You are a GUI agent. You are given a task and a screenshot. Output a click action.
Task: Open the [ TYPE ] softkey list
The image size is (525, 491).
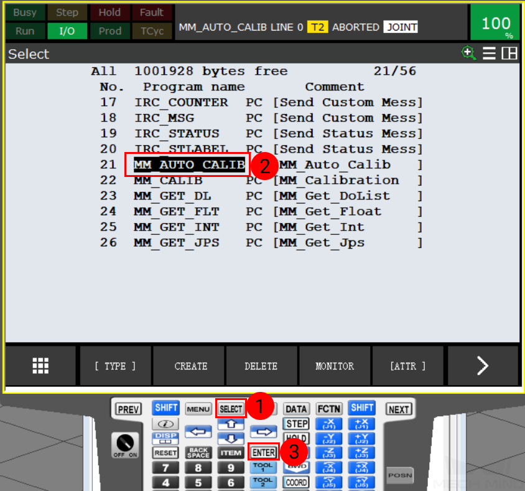click(115, 366)
